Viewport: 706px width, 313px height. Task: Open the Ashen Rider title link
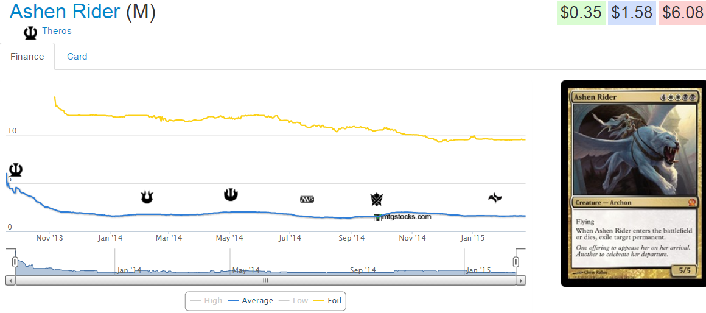pos(65,12)
